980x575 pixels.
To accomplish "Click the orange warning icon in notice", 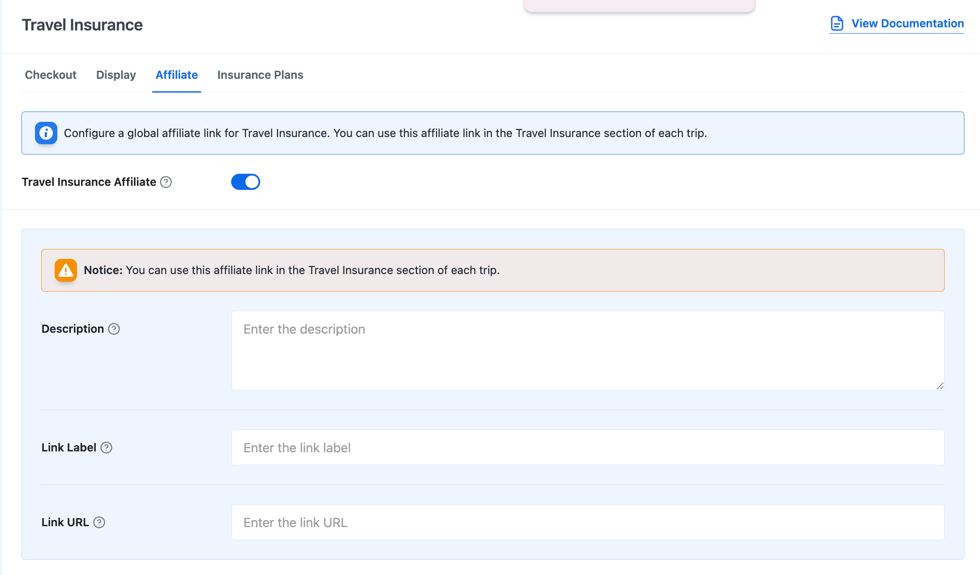I will [x=66, y=270].
